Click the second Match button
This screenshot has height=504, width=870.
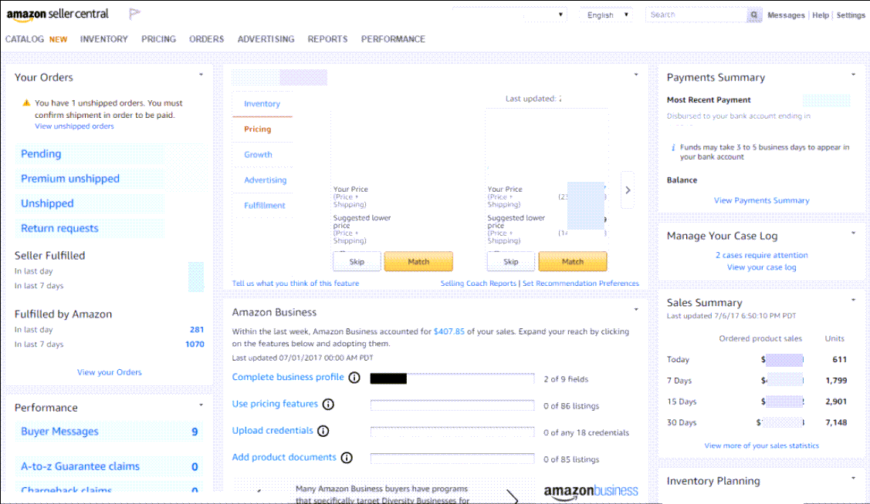(x=573, y=261)
